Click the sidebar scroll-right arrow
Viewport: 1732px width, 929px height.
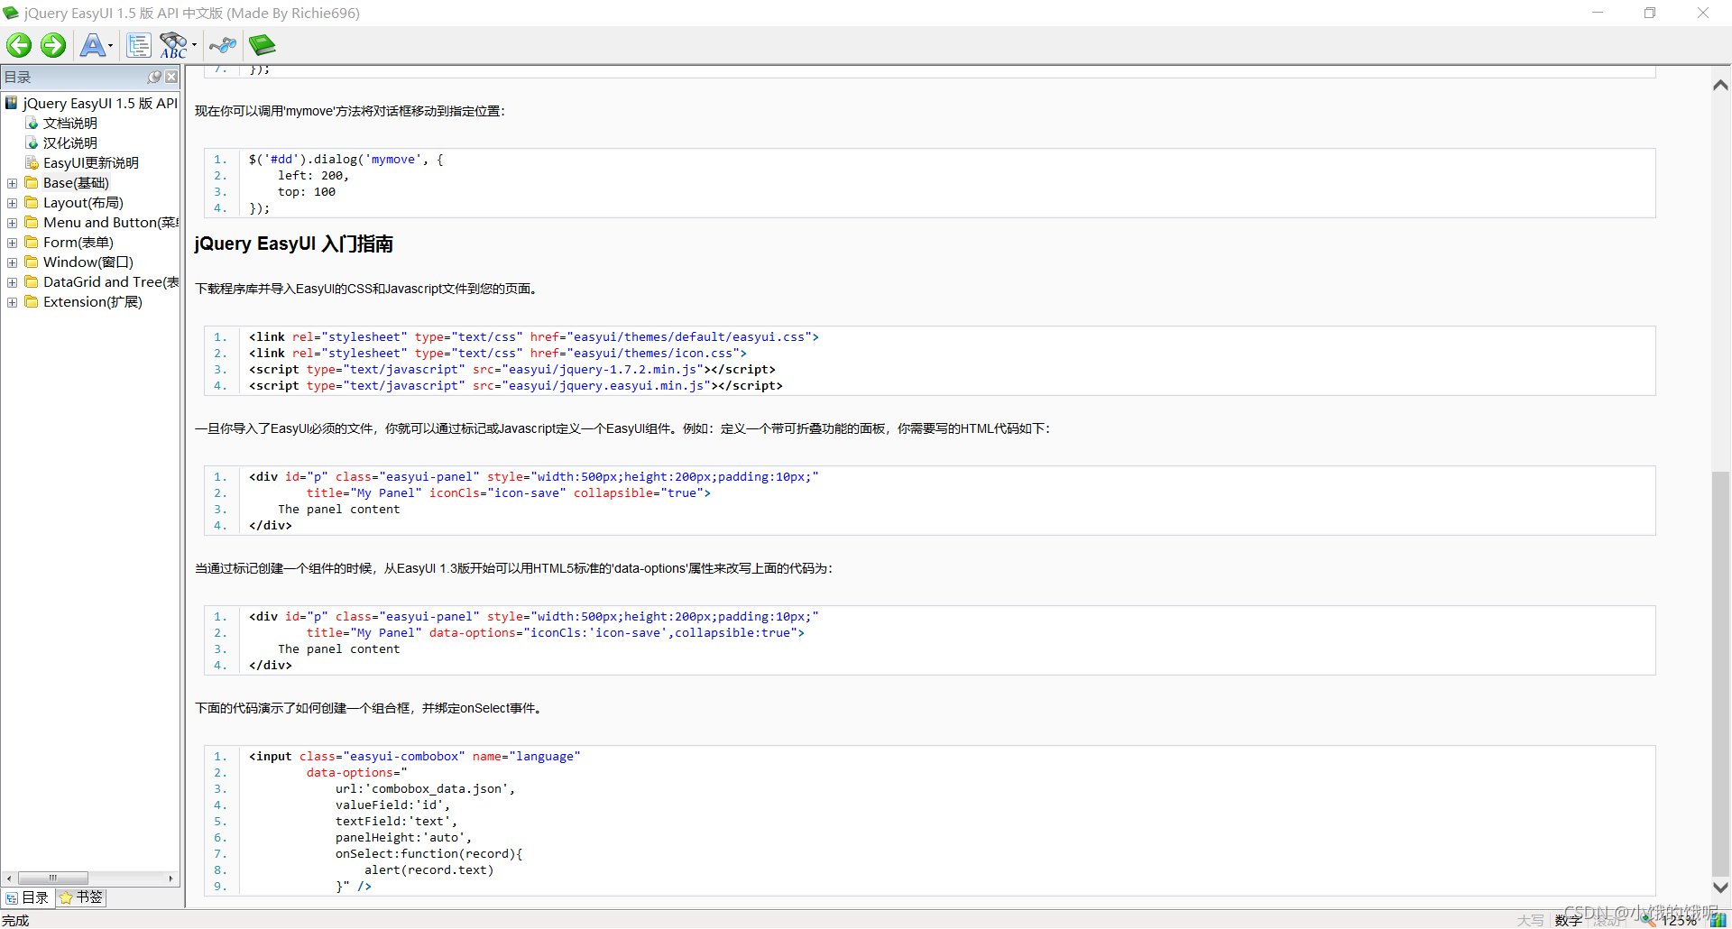click(171, 878)
